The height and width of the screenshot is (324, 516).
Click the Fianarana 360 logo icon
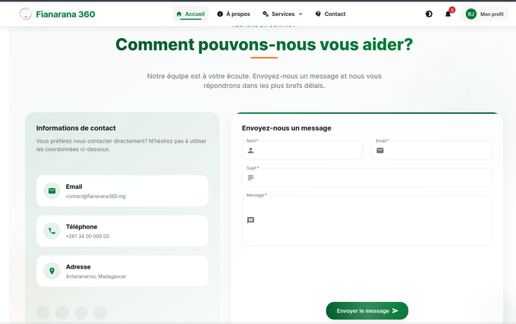pyautogui.click(x=26, y=14)
